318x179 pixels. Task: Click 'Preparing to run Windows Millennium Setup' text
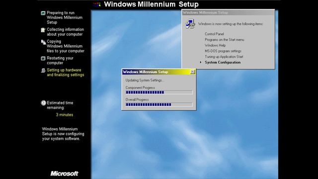point(65,17)
